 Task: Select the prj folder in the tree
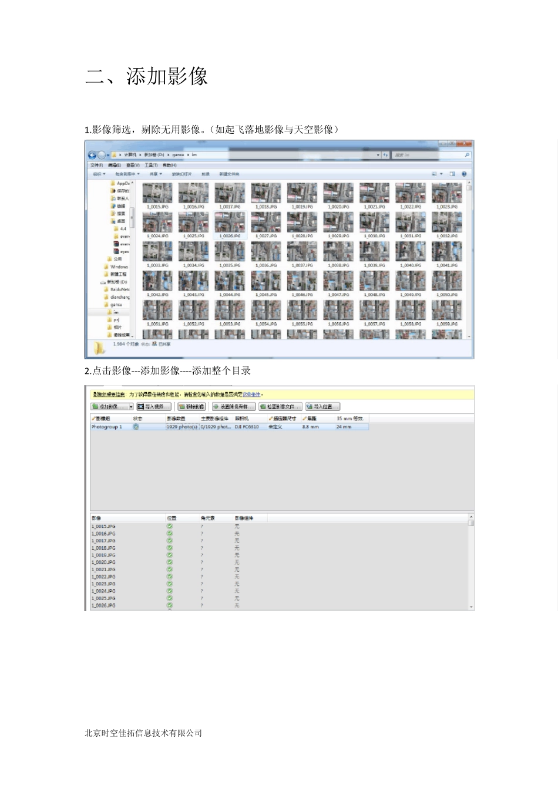[x=113, y=320]
